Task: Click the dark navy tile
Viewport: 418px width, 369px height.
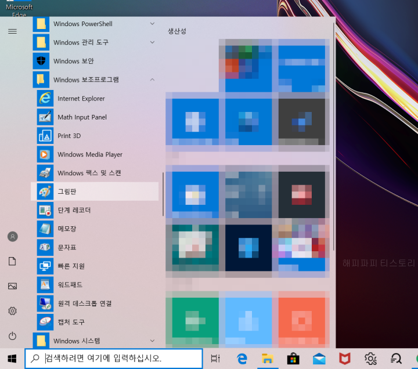Action: [248, 248]
